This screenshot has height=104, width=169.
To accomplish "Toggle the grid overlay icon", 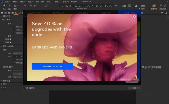I will click(130, 6).
